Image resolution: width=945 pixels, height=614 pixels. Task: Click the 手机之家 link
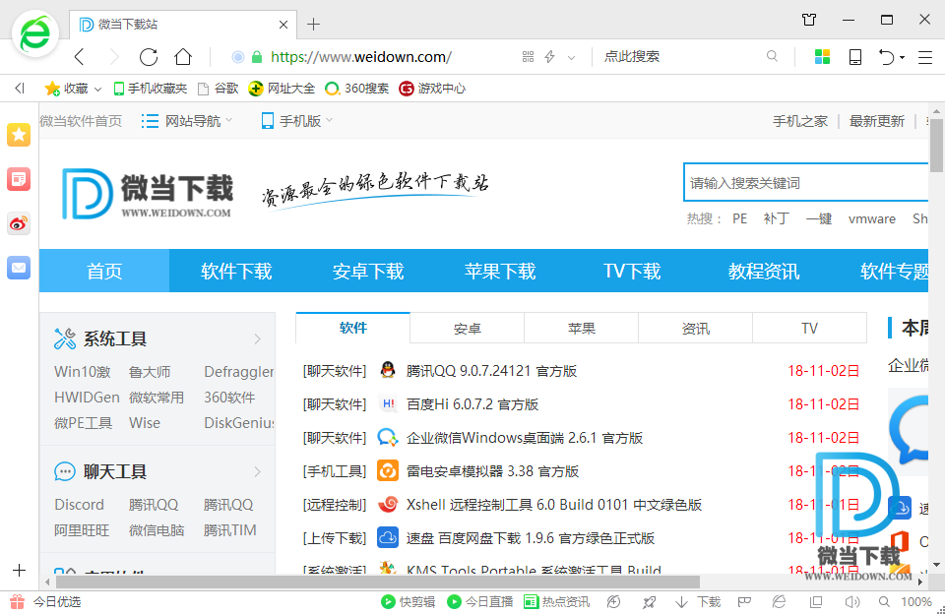[x=799, y=121]
